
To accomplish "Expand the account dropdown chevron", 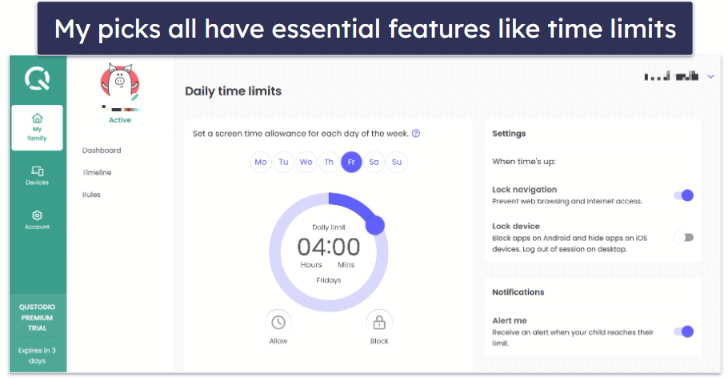I will point(710,77).
